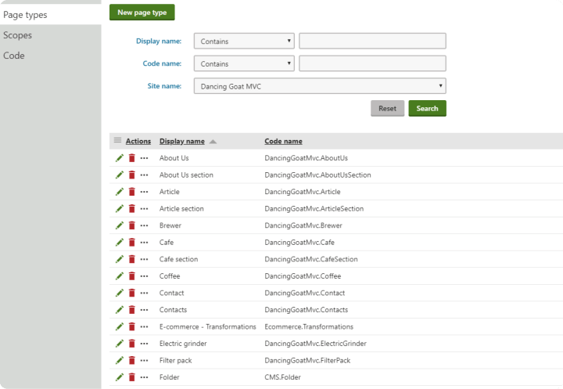This screenshot has height=389, width=563.
Task: Delete the Filter pack page type
Action: [132, 360]
